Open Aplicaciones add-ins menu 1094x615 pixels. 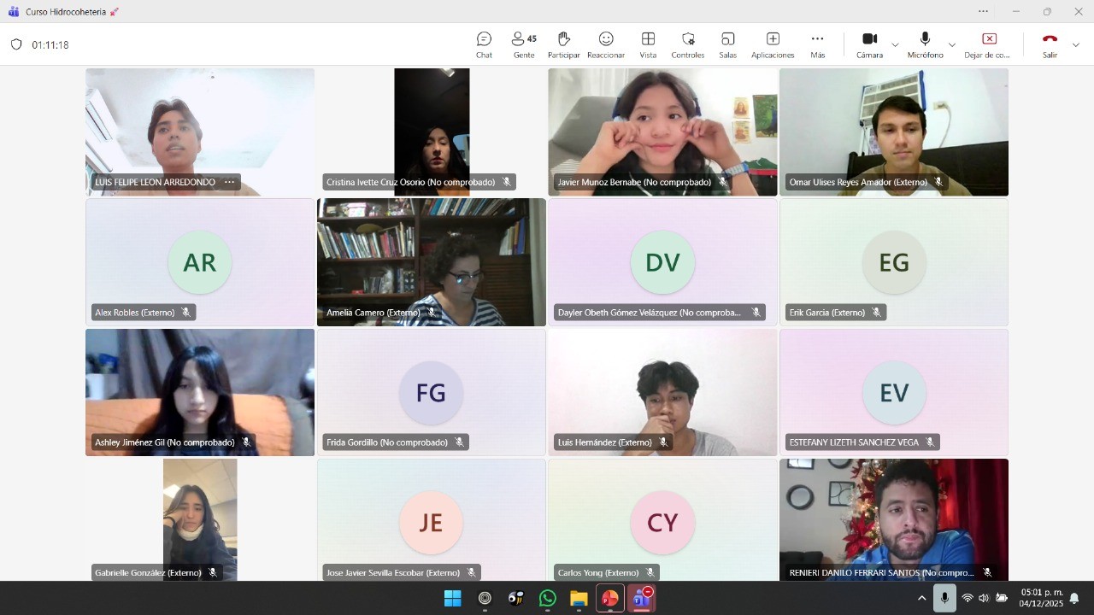[x=773, y=44]
